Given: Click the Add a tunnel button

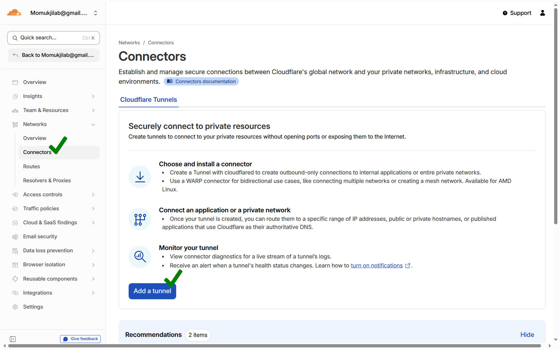Looking at the screenshot, I should coord(152,291).
